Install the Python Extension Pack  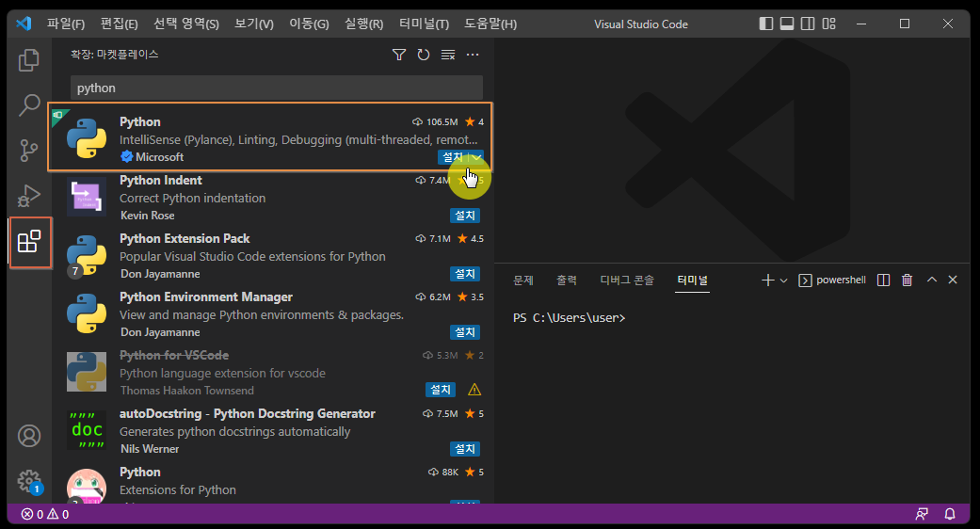(464, 274)
